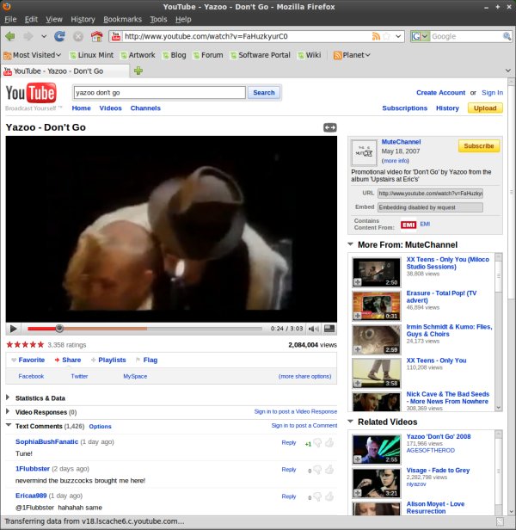Screen dimensions: 516x530
Task: Click the video progress bar track
Action: point(144,328)
